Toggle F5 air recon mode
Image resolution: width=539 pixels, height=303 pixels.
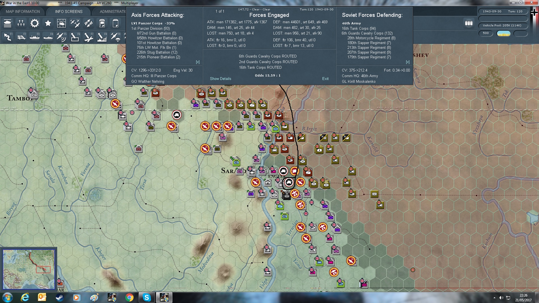tap(61, 37)
